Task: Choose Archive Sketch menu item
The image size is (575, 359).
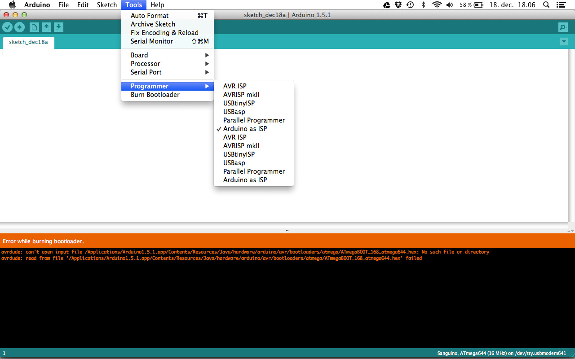Action: click(x=167, y=24)
